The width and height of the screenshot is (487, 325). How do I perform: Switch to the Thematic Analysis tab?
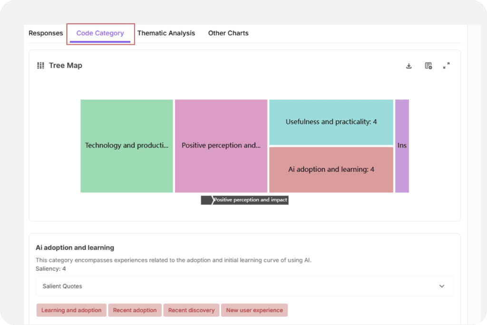[x=166, y=33]
